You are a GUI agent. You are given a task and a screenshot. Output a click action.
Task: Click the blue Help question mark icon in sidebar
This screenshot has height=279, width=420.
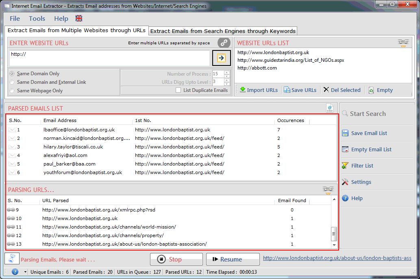(x=345, y=198)
